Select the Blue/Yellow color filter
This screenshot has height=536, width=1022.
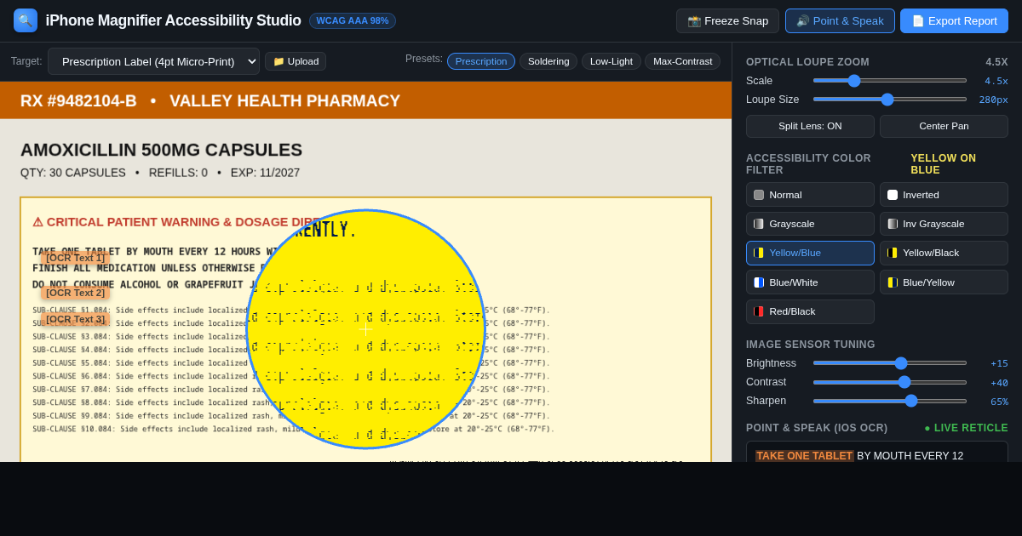[x=944, y=282]
